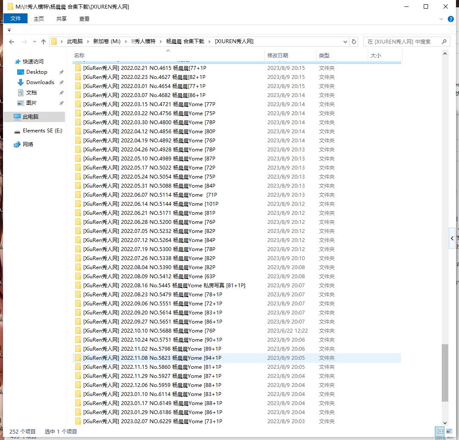Click folder icon for 2022.05.10 NO.4989
The width and height of the screenshot is (459, 440).
[x=78, y=159]
